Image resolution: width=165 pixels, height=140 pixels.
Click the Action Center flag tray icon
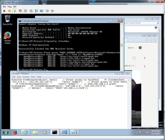point(140,132)
